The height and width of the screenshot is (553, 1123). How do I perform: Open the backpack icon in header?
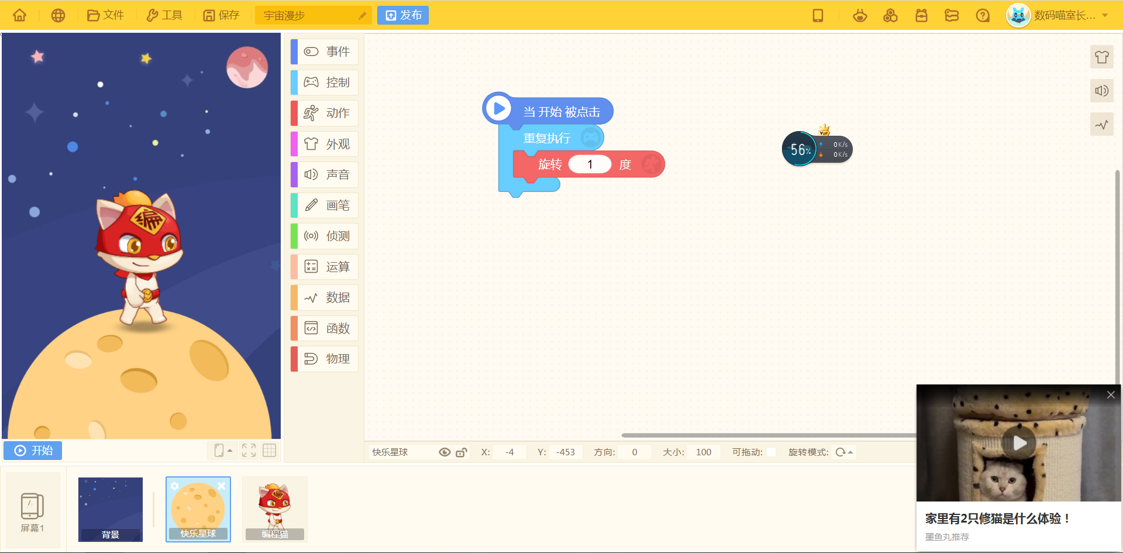coord(921,15)
